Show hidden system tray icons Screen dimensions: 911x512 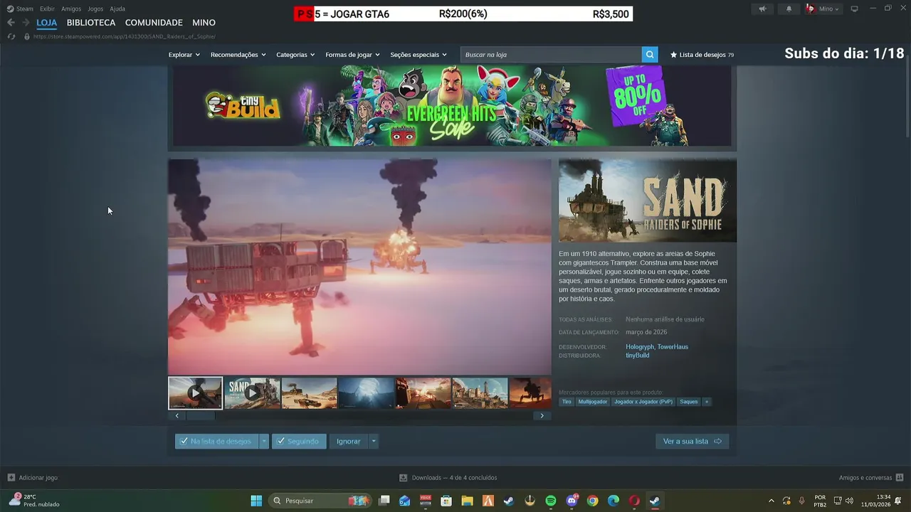pos(771,501)
